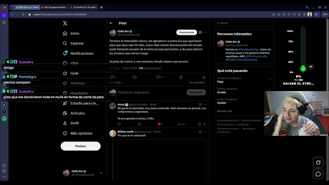Share Accel's reply
Screen dimensions: 329x185
205,124
